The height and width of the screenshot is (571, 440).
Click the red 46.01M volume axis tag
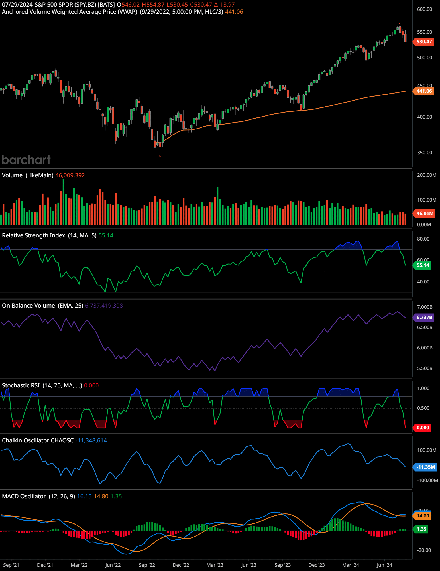point(425,213)
